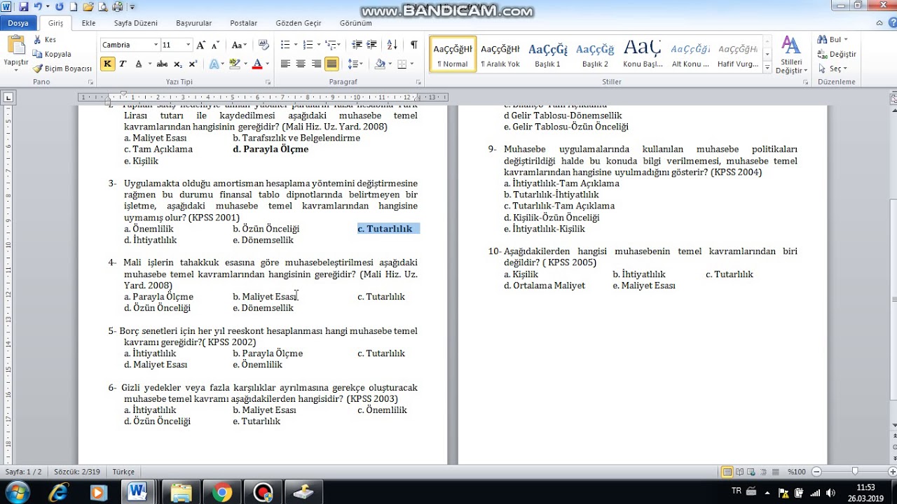Switch to web layout view

click(x=752, y=472)
